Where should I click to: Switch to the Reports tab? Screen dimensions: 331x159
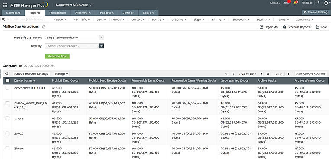(35, 13)
